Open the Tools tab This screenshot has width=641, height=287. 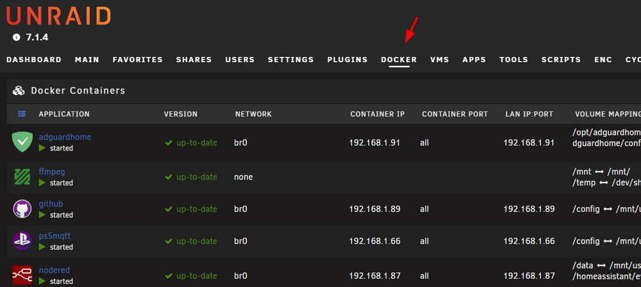[514, 60]
